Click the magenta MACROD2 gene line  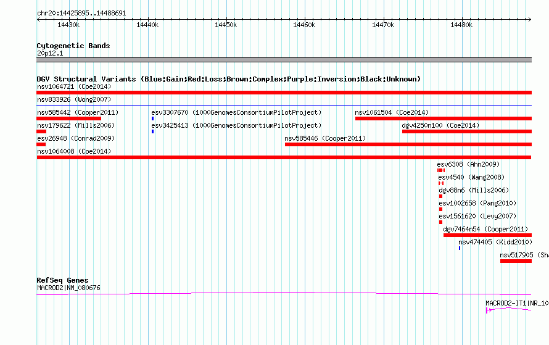point(284,294)
